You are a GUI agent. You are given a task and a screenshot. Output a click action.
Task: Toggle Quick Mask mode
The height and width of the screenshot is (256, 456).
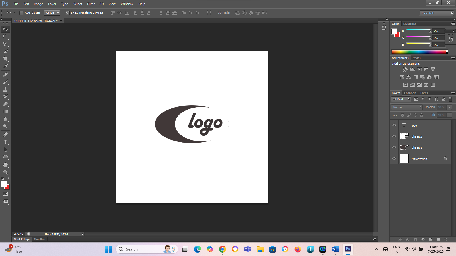(x=5, y=194)
